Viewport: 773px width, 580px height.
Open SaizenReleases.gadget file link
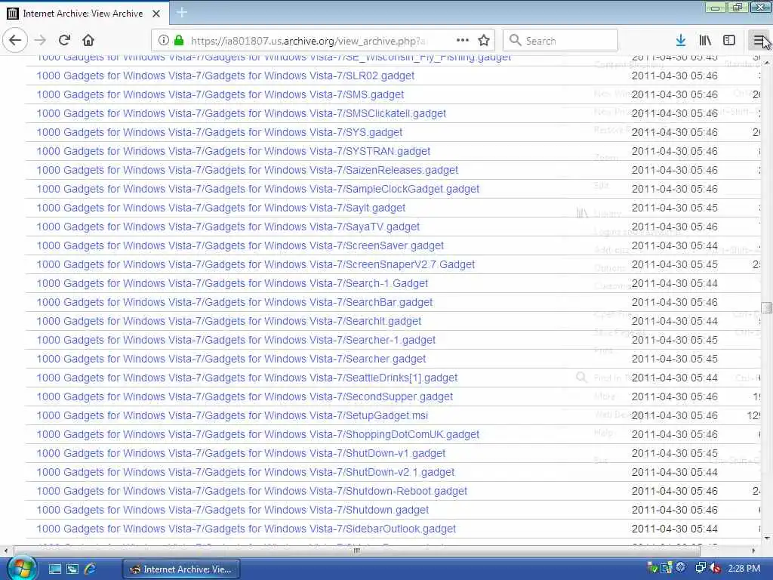(x=248, y=170)
